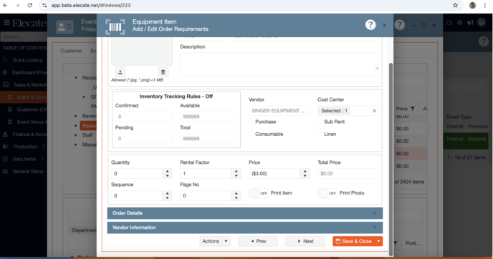This screenshot has height=259, width=493.
Task: Increase the Sequence value
Action: (x=167, y=194)
